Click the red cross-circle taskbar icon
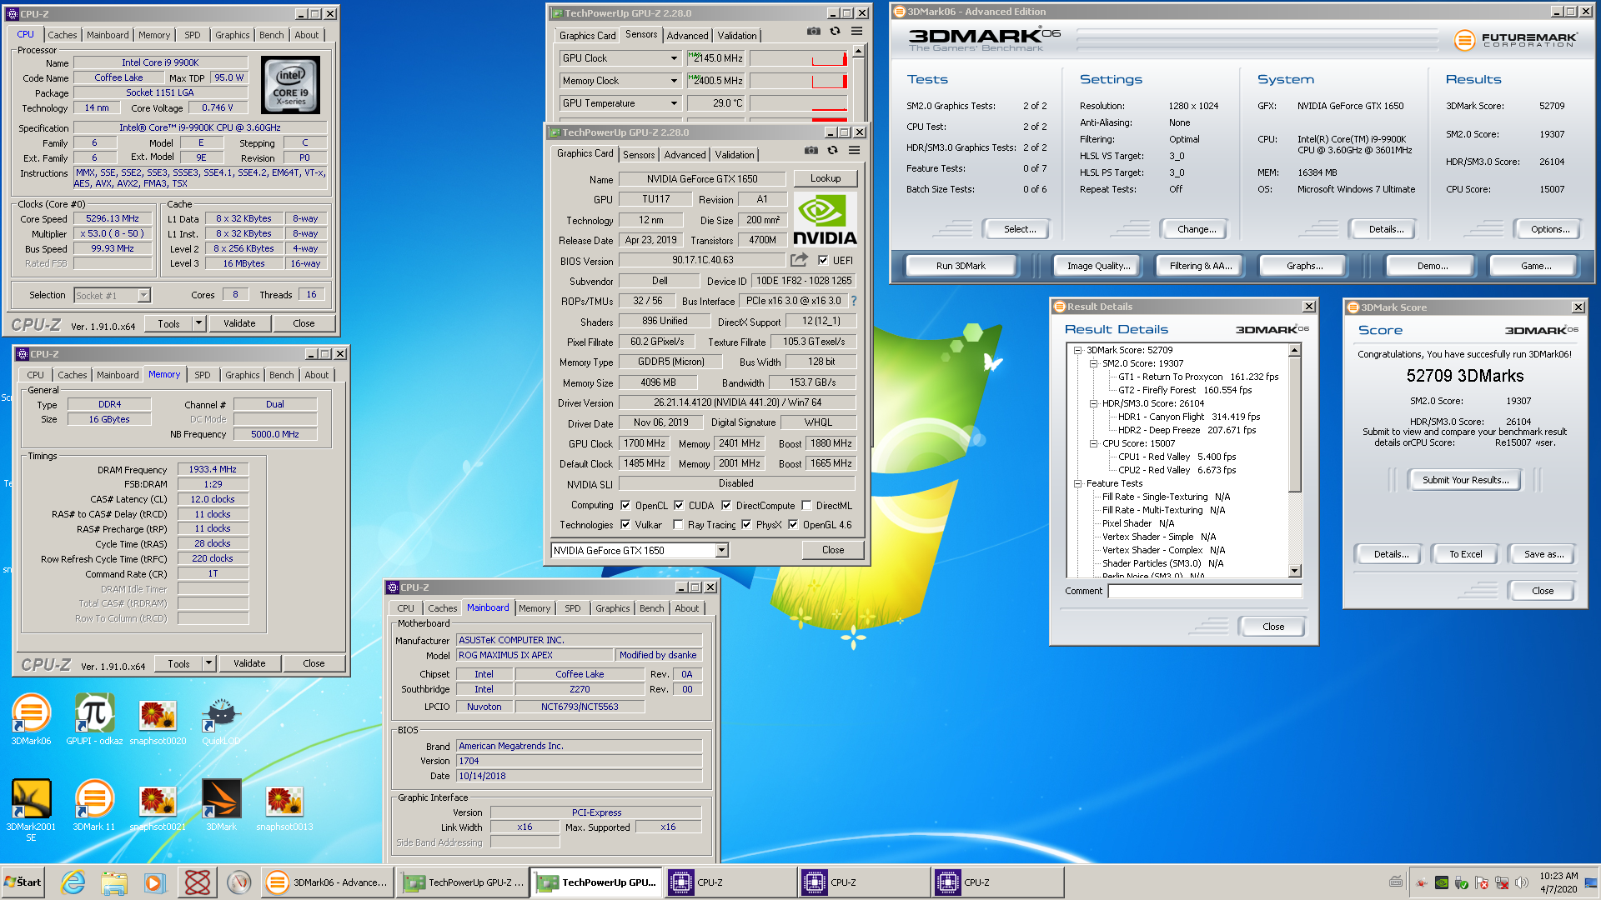 click(198, 882)
